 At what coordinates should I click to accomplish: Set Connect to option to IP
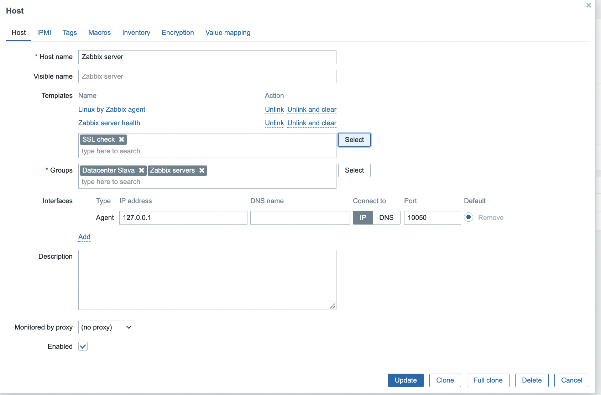tap(363, 218)
